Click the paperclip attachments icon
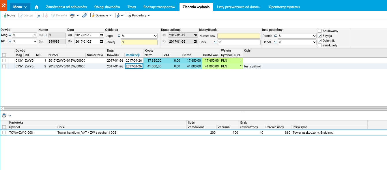The height and width of the screenshot is (170, 387). click(85, 15)
